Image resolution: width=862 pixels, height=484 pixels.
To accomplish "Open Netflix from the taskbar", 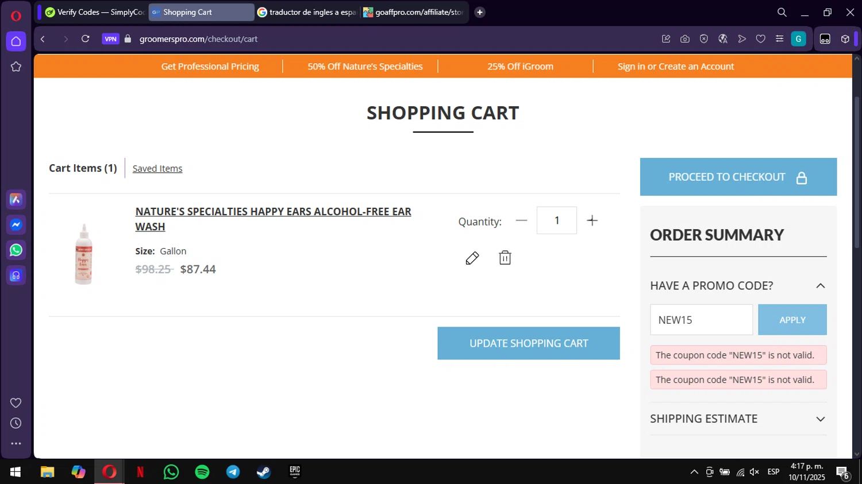I will click(140, 472).
